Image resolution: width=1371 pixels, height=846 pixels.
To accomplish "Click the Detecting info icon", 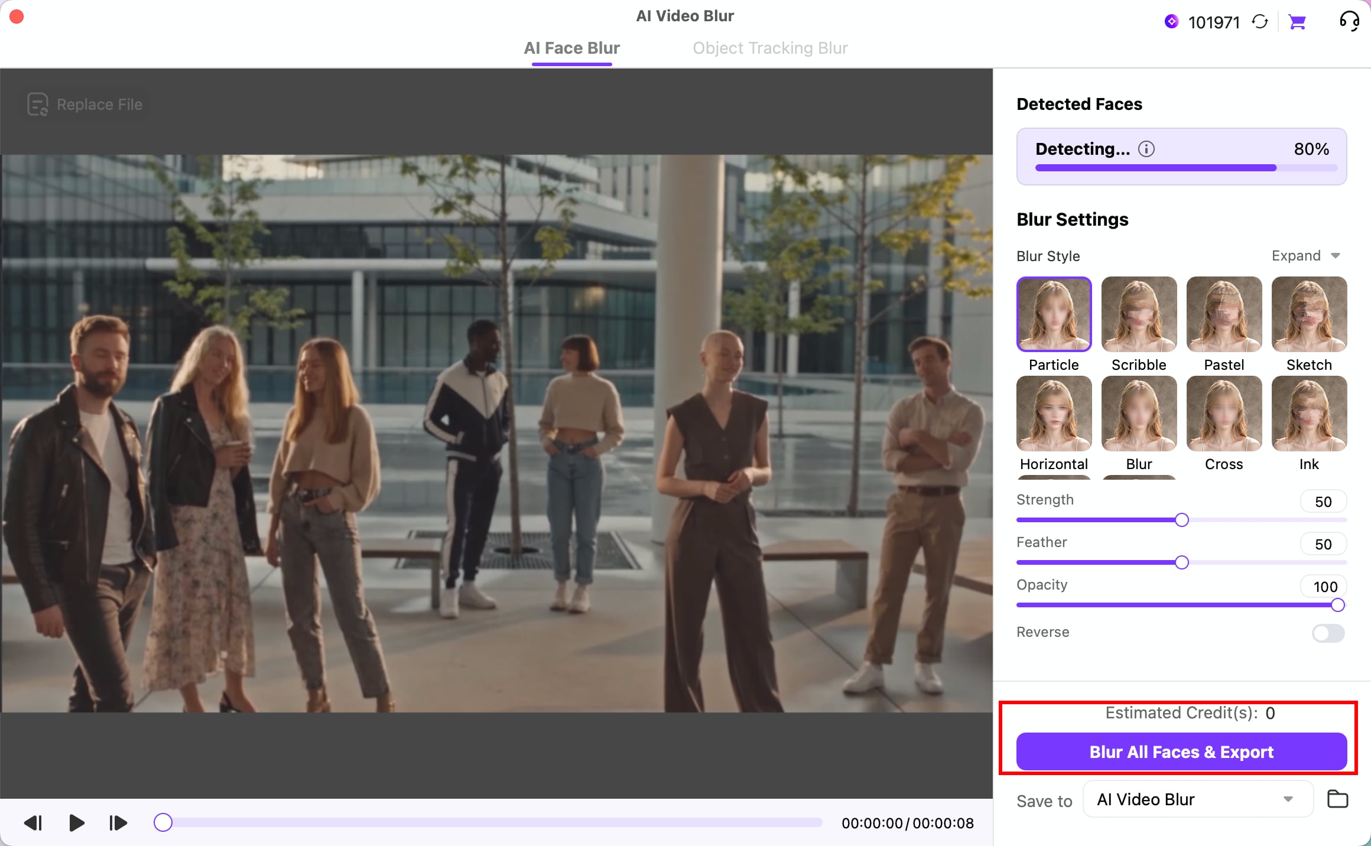I will tap(1146, 149).
